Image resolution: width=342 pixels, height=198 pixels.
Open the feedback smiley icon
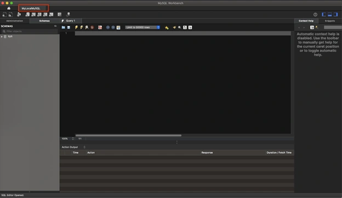(315, 15)
